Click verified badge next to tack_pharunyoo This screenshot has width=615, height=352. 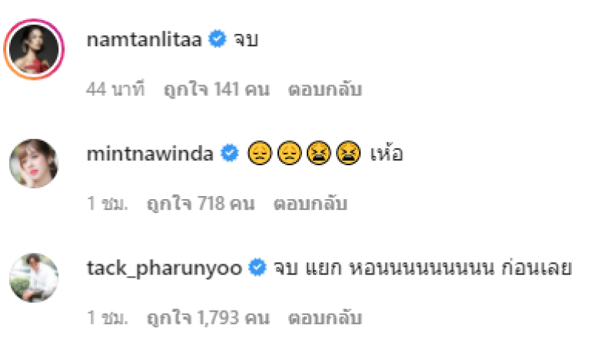click(x=258, y=267)
